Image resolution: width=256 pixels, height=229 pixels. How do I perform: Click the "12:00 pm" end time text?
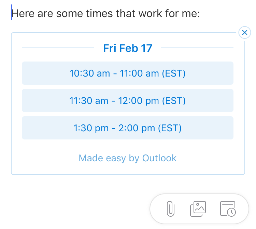click(x=139, y=100)
